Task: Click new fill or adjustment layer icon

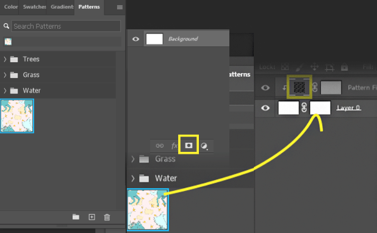Action: point(204,146)
